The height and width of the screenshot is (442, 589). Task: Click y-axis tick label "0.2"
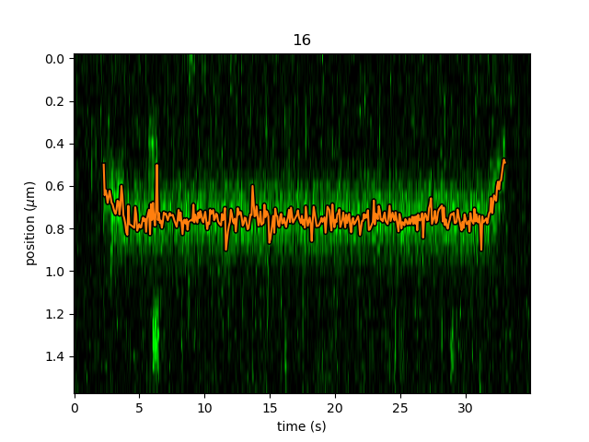(x=54, y=101)
